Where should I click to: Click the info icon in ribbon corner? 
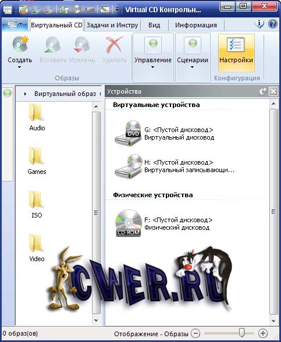[x=259, y=24]
